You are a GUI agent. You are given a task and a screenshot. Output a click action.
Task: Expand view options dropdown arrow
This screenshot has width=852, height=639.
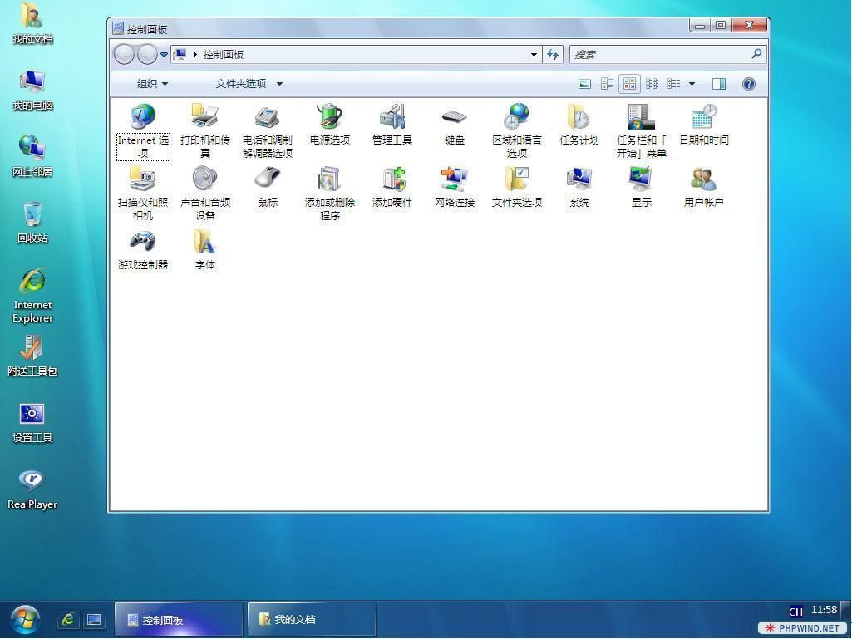(692, 84)
